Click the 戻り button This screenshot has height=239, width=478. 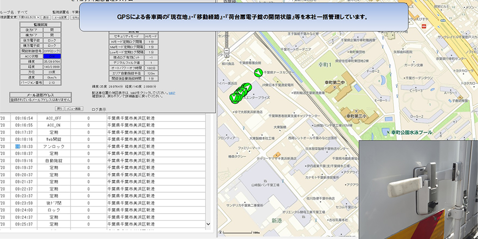pyautogui.click(x=60, y=109)
